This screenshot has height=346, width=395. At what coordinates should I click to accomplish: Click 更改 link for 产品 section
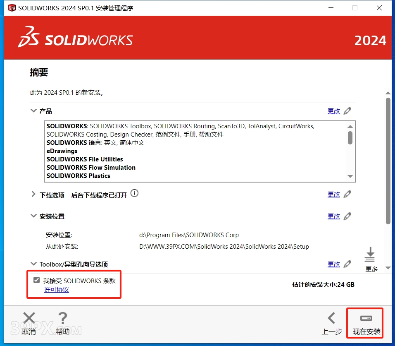(333, 111)
